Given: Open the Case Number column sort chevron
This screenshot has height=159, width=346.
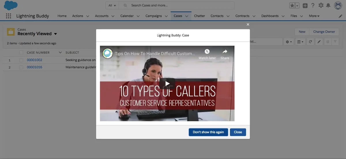Looking at the screenshot, I should [x=60, y=53].
